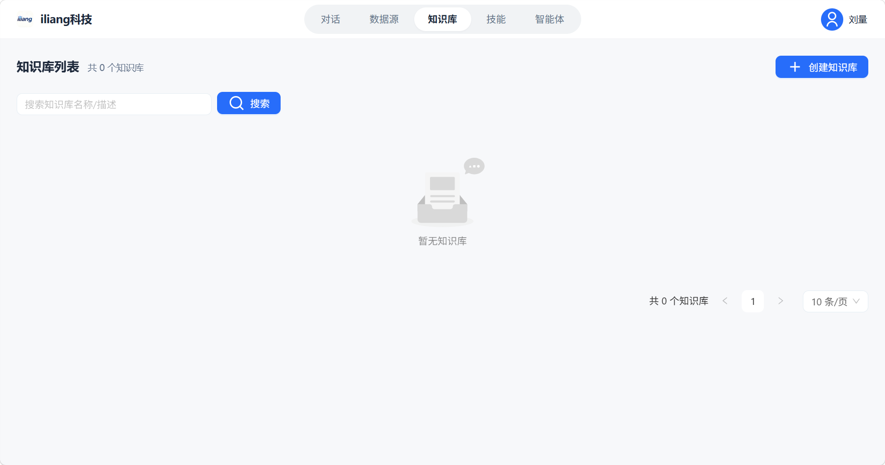The image size is (885, 465).
Task: Open the 数据源 tab
Action: tap(384, 19)
